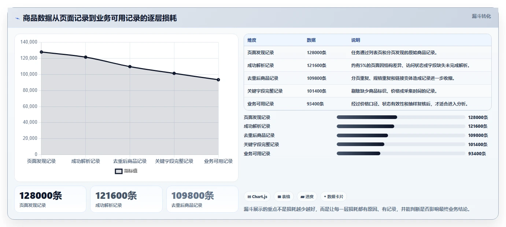Click the 页面发现记录 progress bar

point(401,117)
